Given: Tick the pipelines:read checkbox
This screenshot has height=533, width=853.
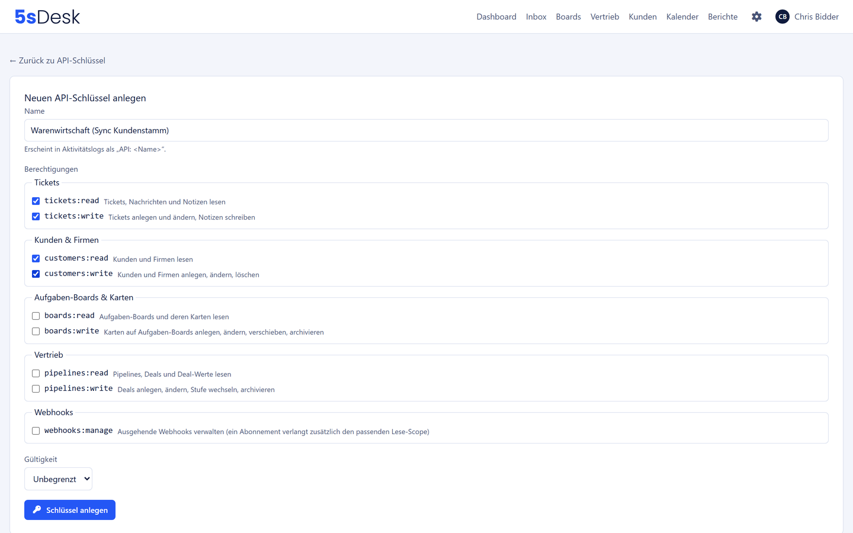Looking at the screenshot, I should pos(36,374).
